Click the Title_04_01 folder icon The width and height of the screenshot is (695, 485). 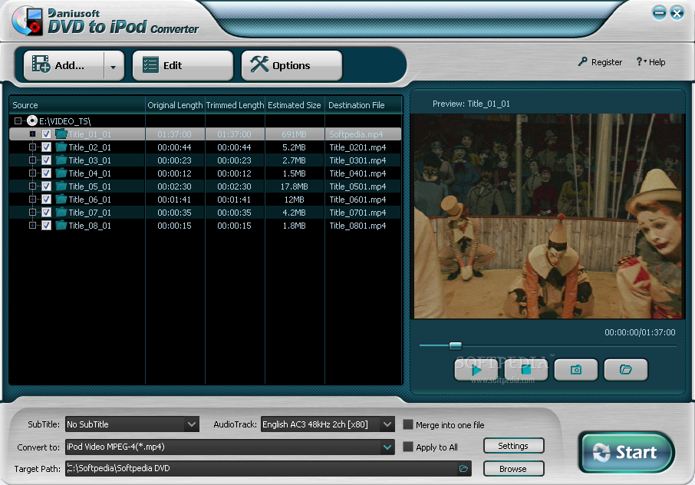coord(61,173)
